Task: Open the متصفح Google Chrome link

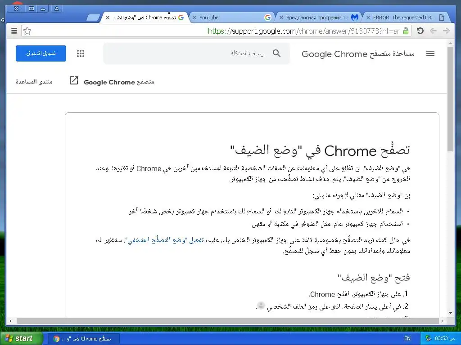Action: 119,82
